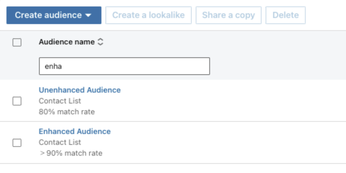The image size is (346, 173).
Task: Select the 80% match rate text
Action: [x=66, y=112]
